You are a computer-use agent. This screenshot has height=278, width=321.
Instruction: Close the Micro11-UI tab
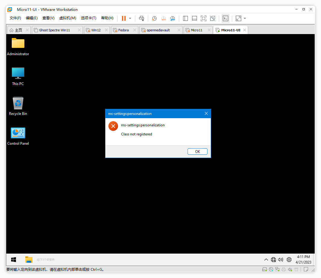(245, 30)
